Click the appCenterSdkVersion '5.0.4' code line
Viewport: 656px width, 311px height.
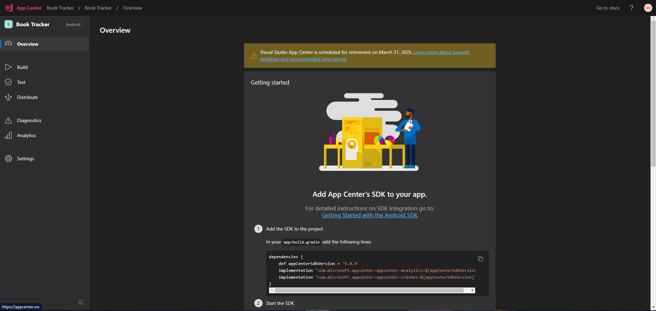click(x=319, y=264)
